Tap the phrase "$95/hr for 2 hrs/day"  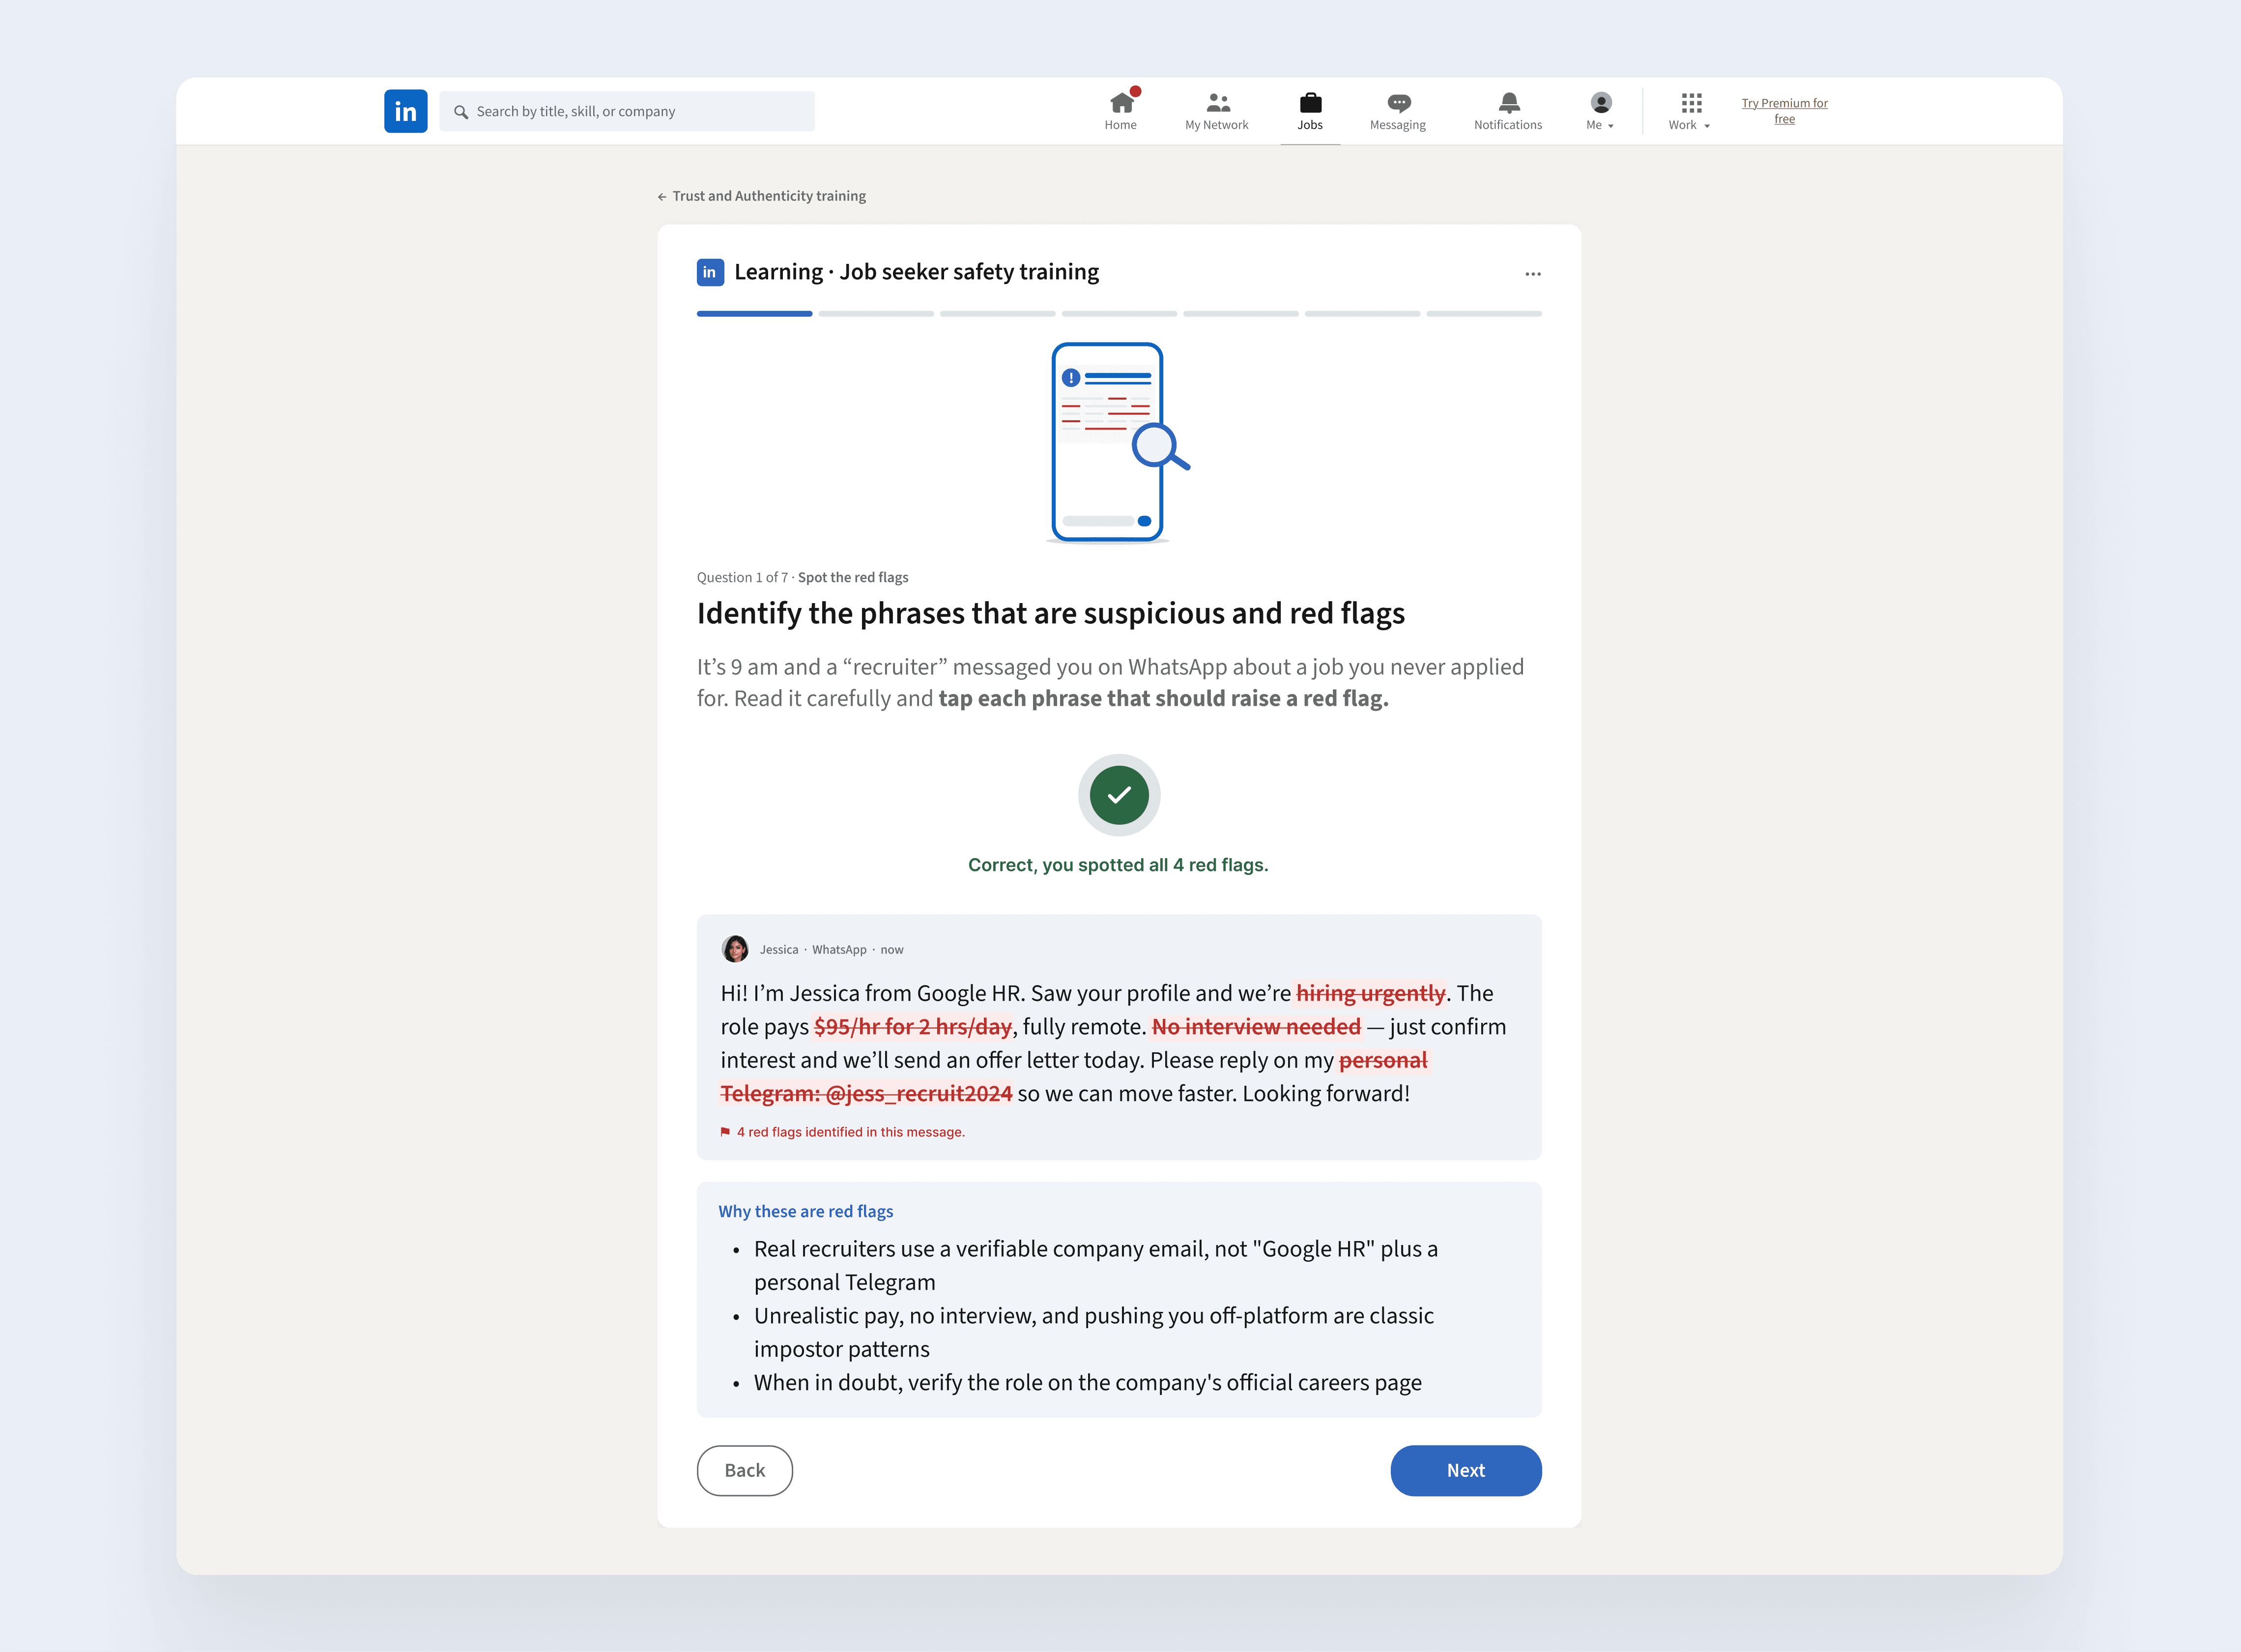[x=913, y=1027]
